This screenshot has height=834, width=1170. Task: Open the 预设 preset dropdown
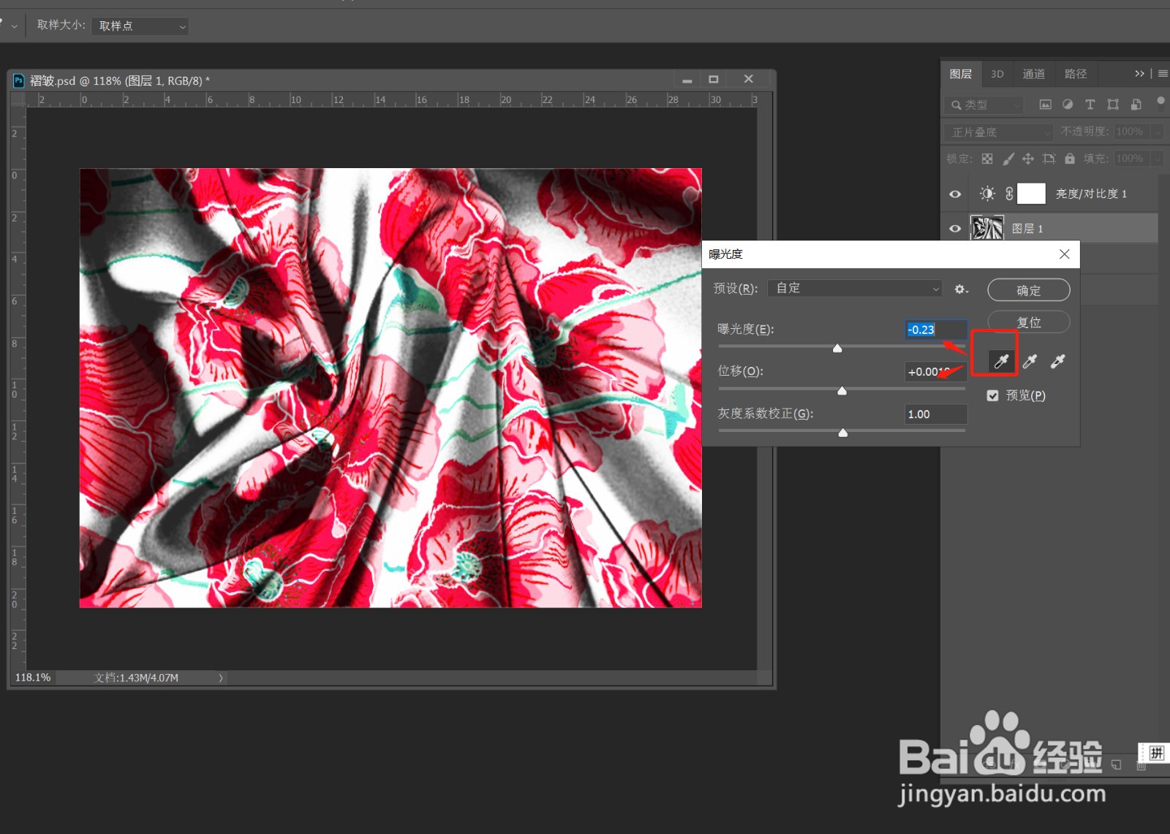click(x=855, y=289)
